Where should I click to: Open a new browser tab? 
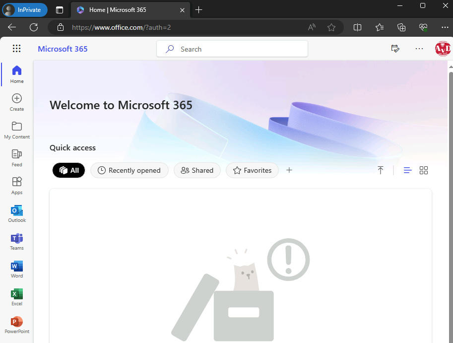(x=199, y=10)
